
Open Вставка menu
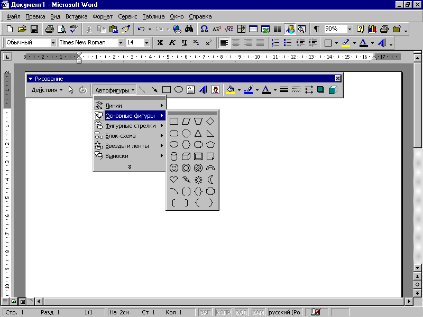[x=76, y=16]
